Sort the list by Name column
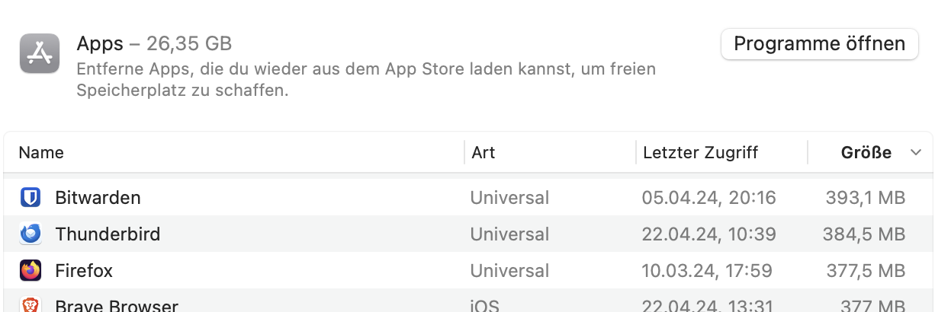 point(41,153)
